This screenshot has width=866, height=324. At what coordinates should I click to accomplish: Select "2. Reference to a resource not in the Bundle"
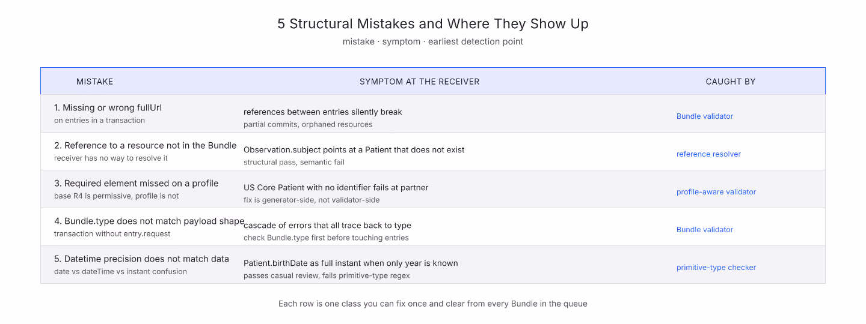[x=145, y=146]
